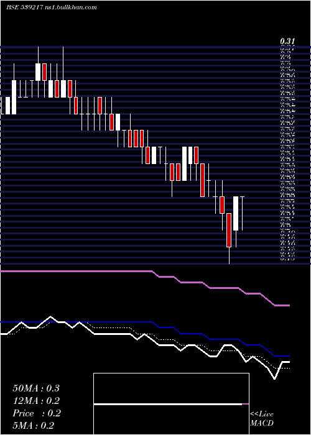Click the 12MA : 0.2 reading
This screenshot has width=311, height=435.
coord(36,401)
